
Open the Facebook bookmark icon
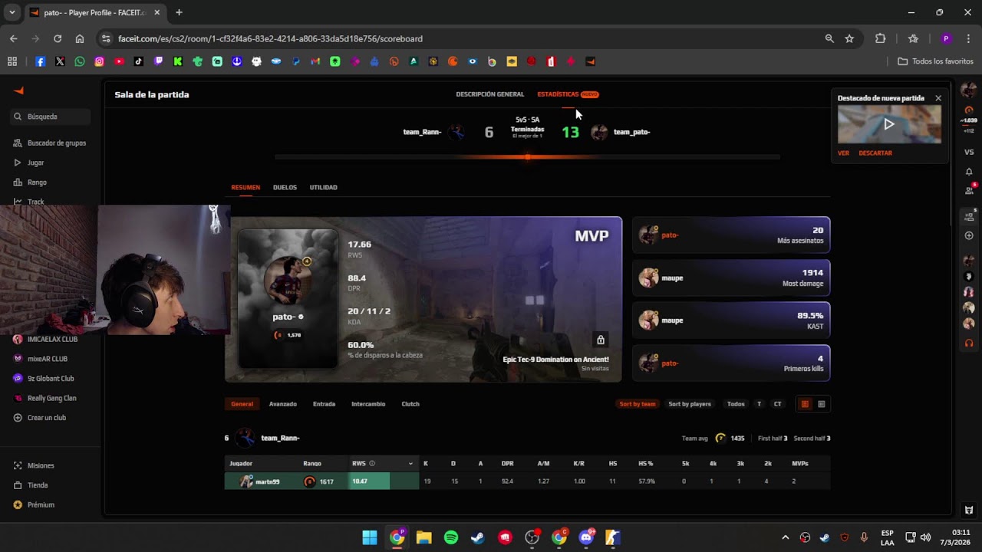pos(41,61)
